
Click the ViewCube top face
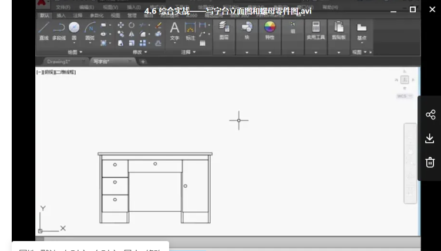[x=405, y=80]
